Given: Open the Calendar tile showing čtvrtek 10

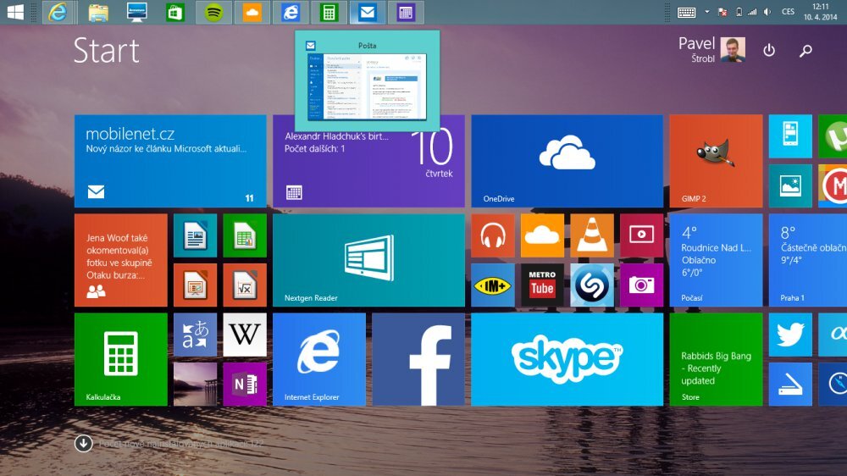Looking at the screenshot, I should pos(368,161).
